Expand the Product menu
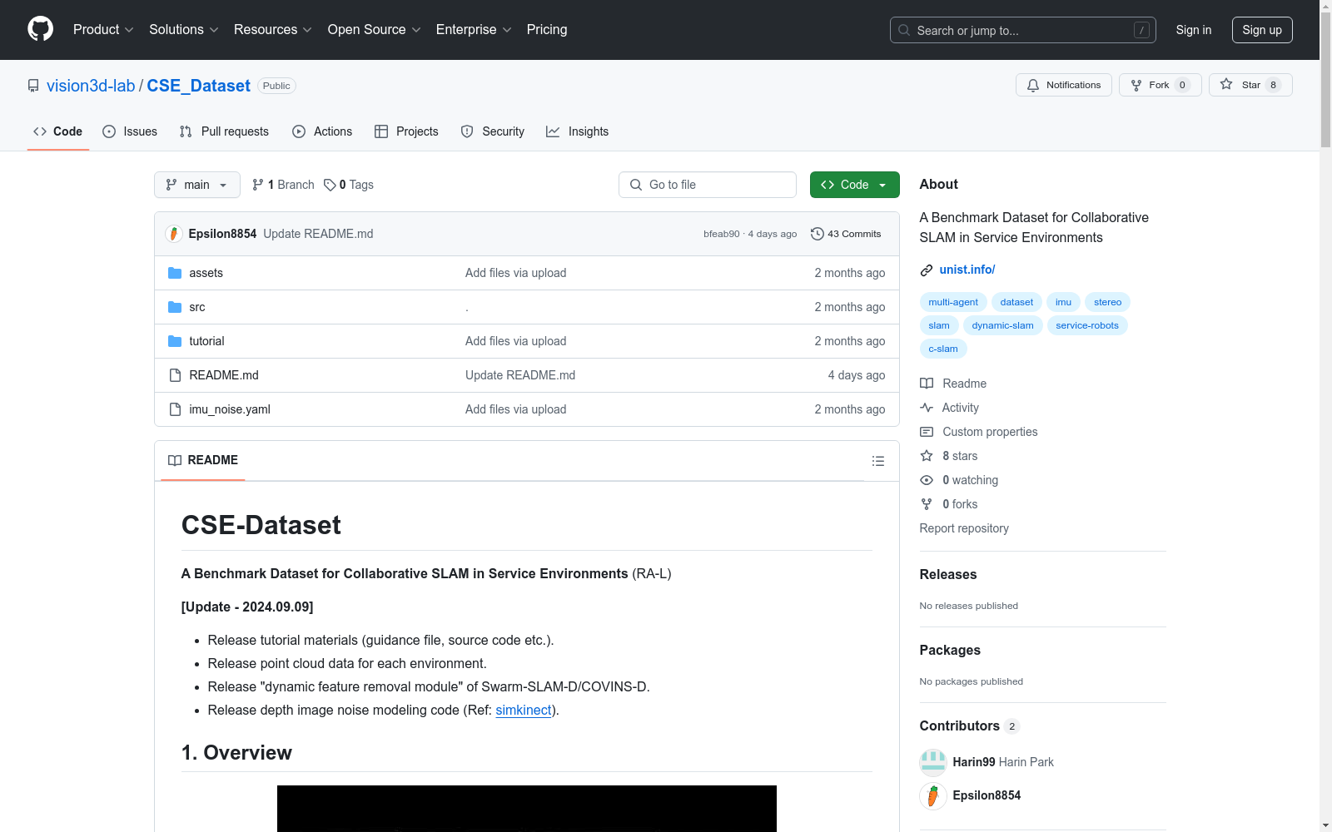Viewport: 1332px width, 832px height. coord(103,30)
